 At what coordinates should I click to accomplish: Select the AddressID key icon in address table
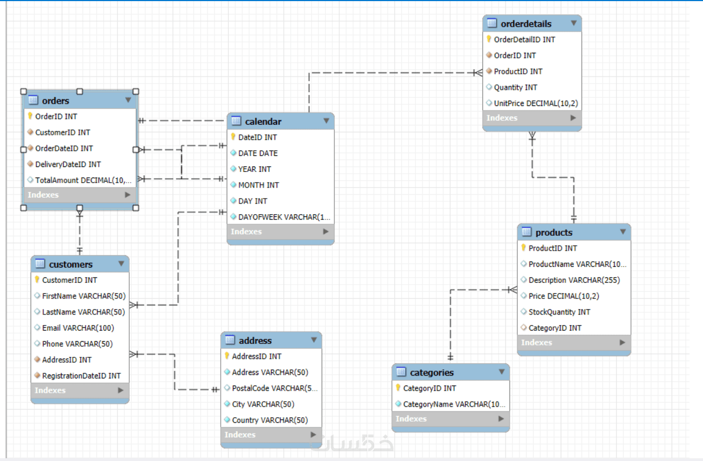pos(227,356)
